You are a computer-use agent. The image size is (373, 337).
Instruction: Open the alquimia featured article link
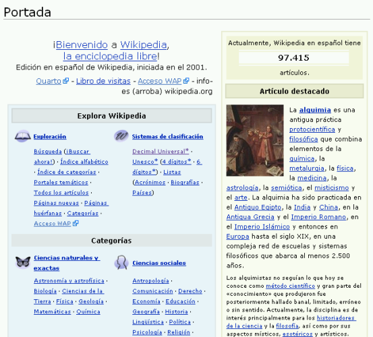coord(315,110)
